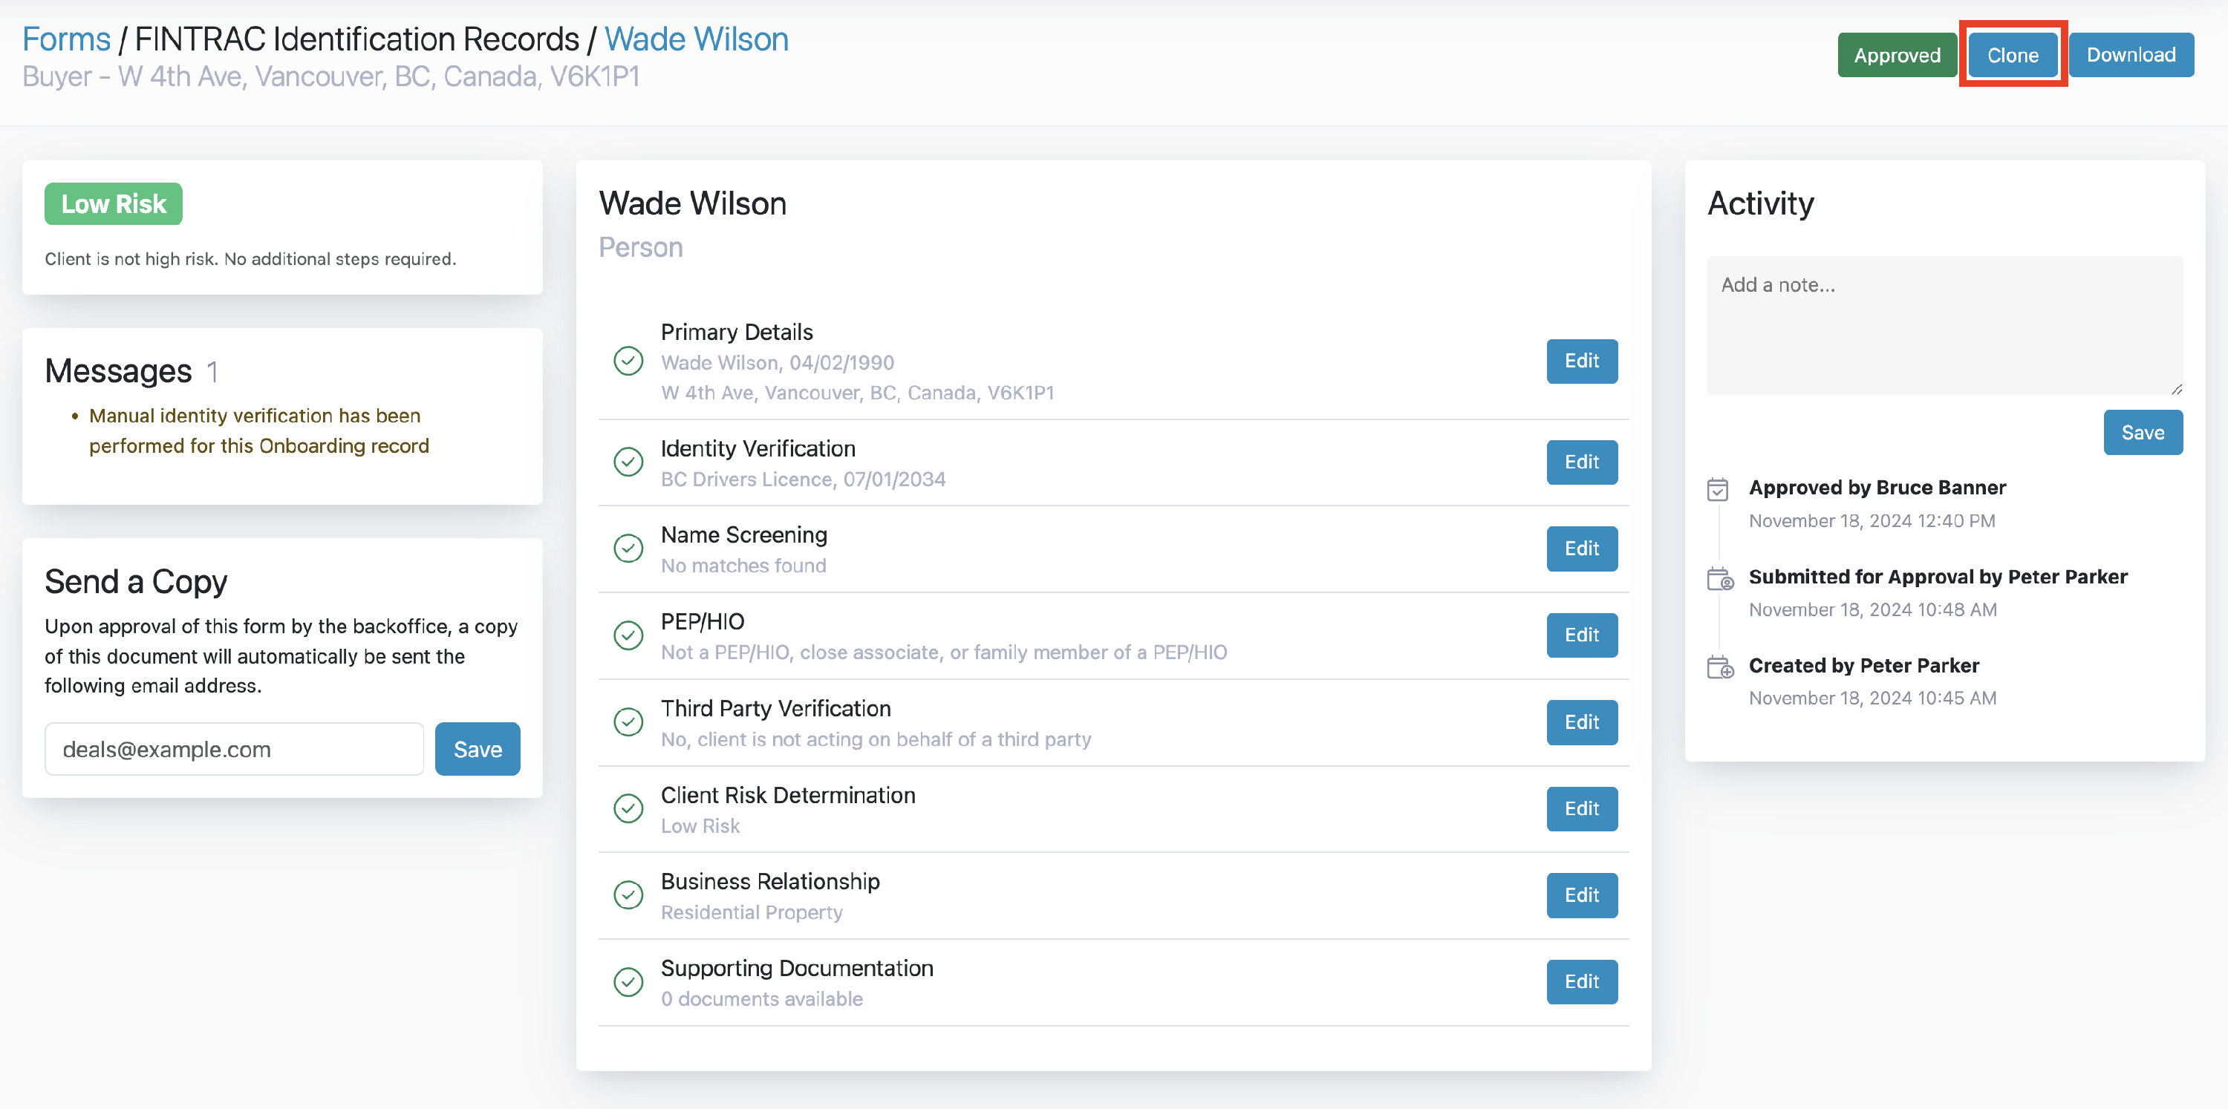This screenshot has height=1109, width=2228.
Task: Click the Approved by Bruce Banner calendar icon
Action: pyautogui.click(x=1718, y=490)
